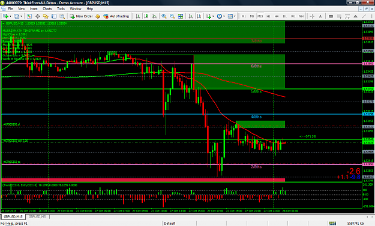Toggle the chart Auto Scroll icon
375x226 pixels.
[191, 16]
